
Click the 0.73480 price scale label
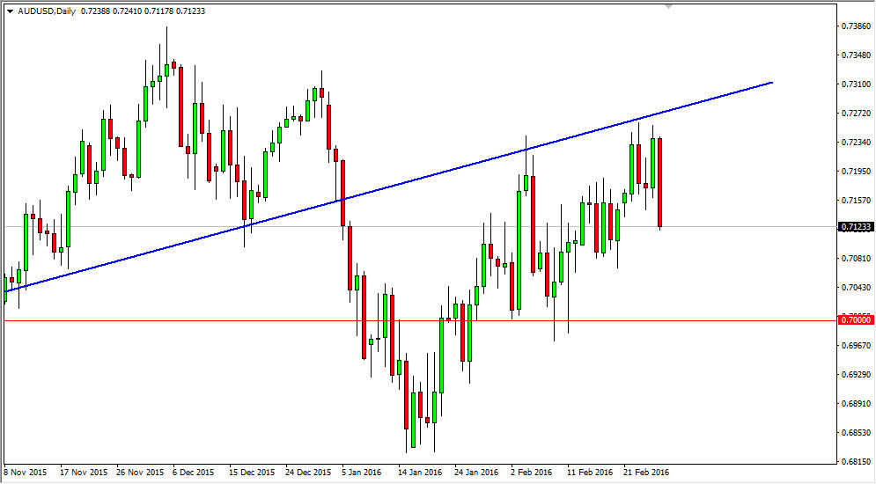pos(857,55)
